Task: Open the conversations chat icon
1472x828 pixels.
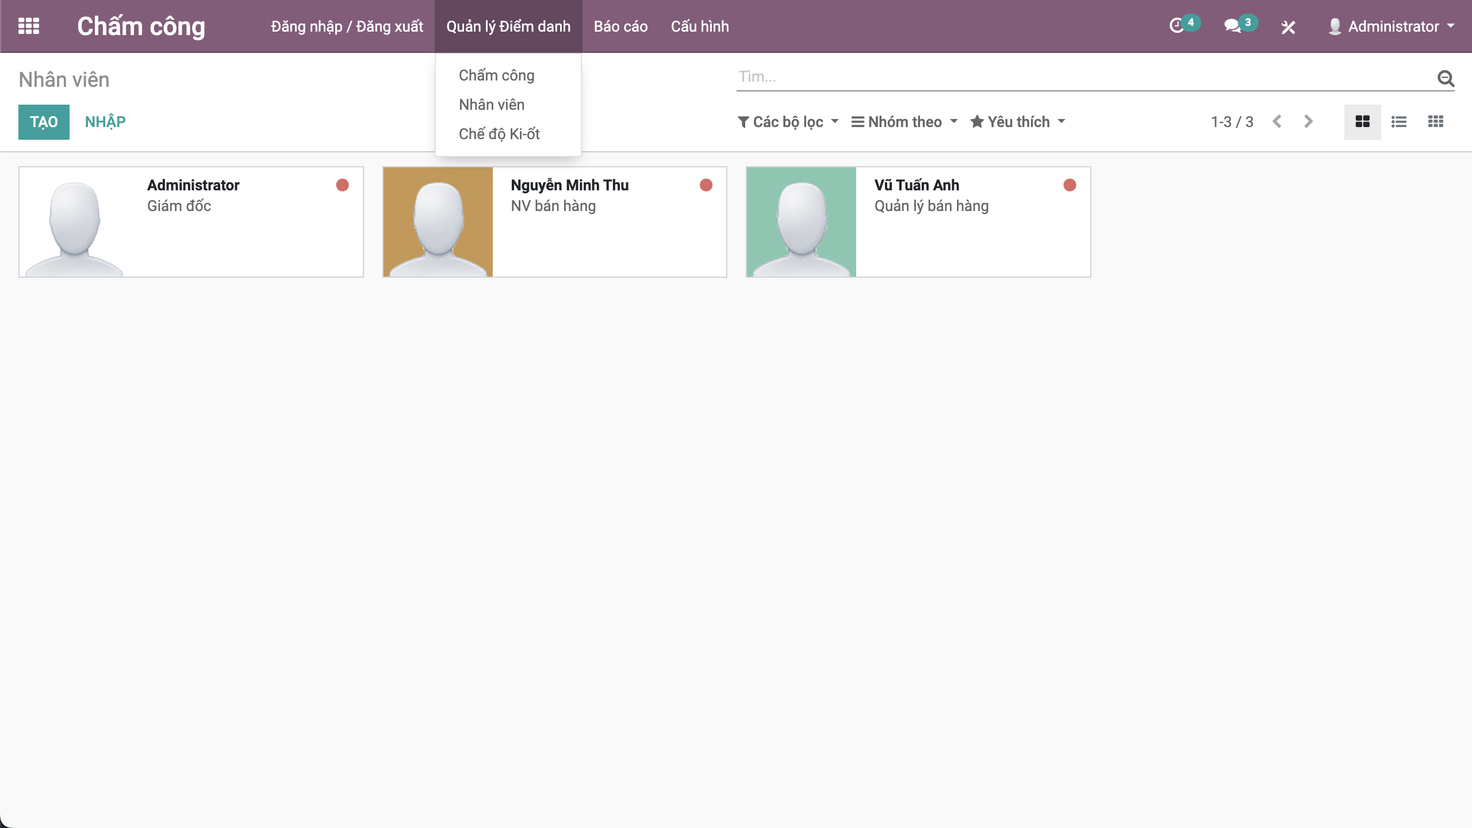Action: click(x=1232, y=26)
